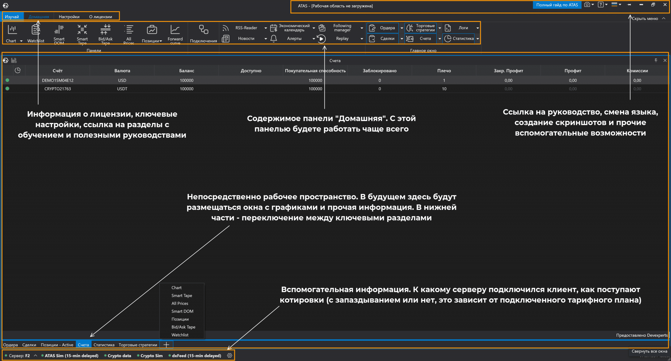This screenshot has height=361, width=671.
Task: Select the CRYPTO21763 account row
Action: (58, 89)
